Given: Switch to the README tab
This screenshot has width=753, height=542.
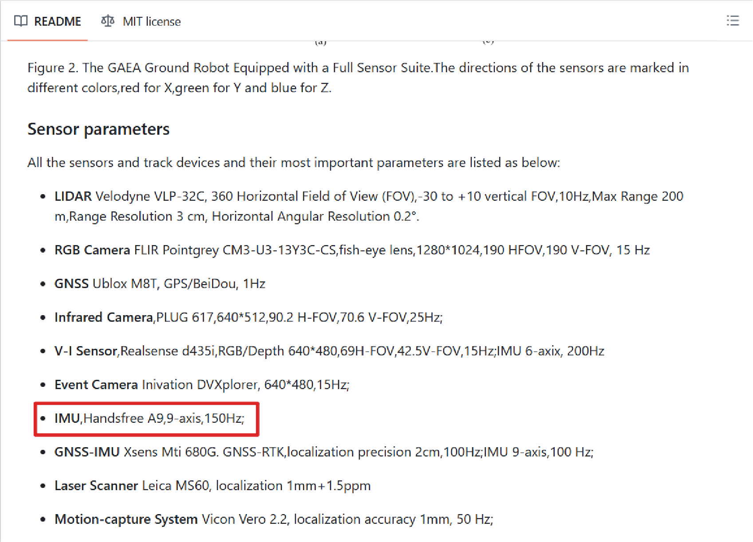Looking at the screenshot, I should click(57, 21).
